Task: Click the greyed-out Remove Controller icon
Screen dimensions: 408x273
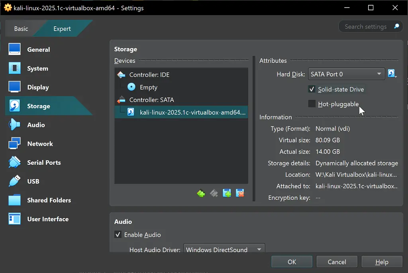Action: (x=214, y=193)
